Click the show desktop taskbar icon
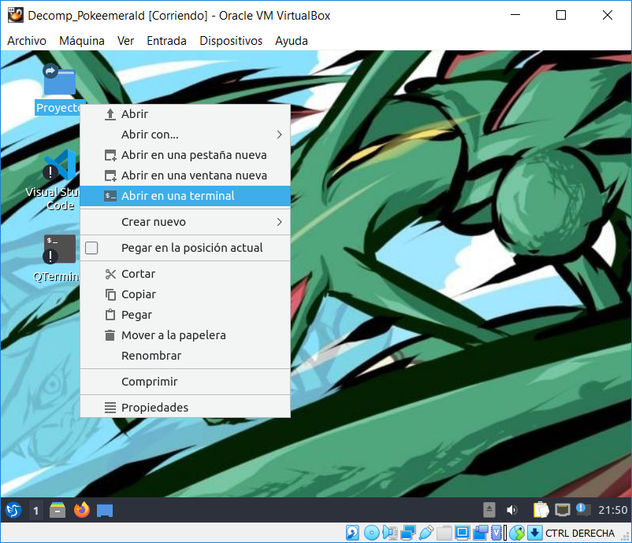The width and height of the screenshot is (632, 543). pyautogui.click(x=105, y=511)
